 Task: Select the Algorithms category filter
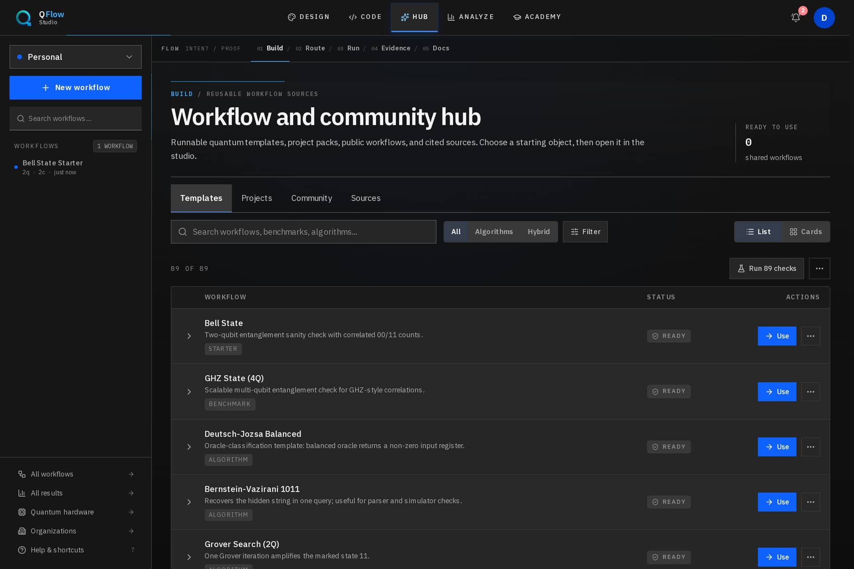[494, 232]
